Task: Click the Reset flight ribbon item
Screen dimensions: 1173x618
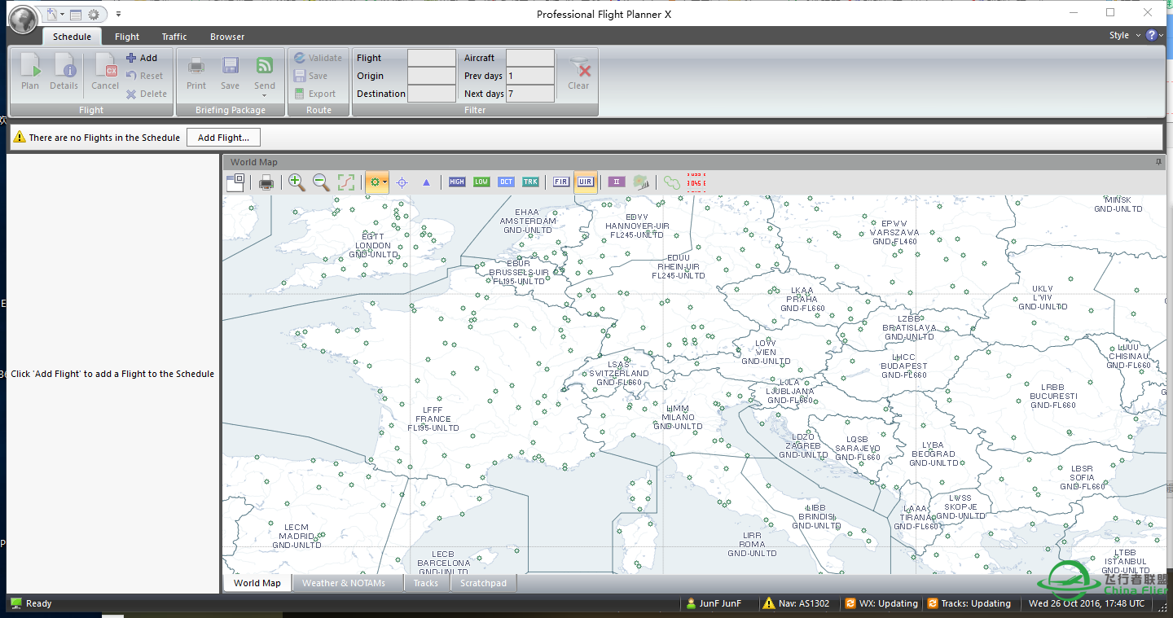Action: pyautogui.click(x=144, y=76)
